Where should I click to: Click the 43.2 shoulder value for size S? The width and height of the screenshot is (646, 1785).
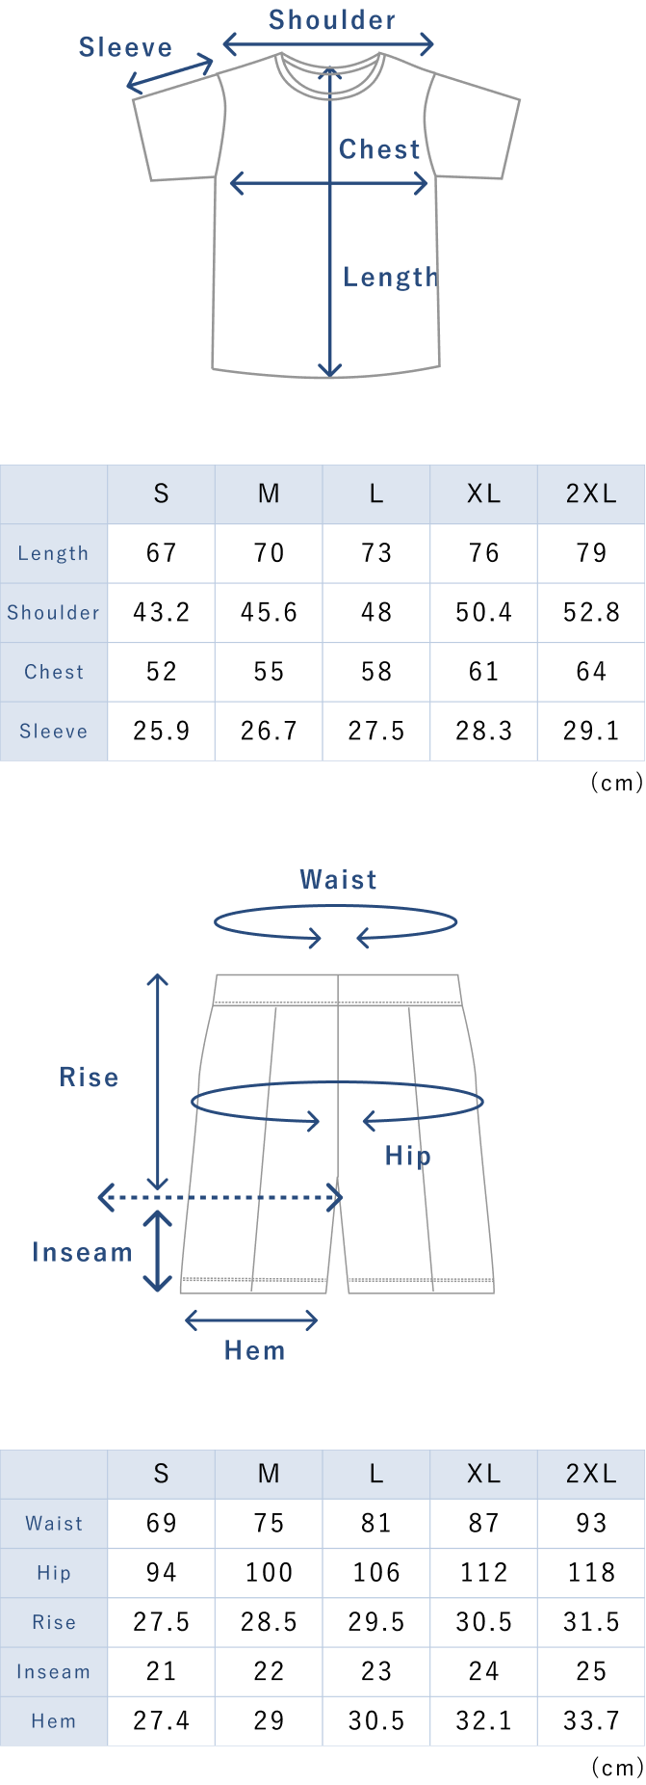tap(162, 613)
